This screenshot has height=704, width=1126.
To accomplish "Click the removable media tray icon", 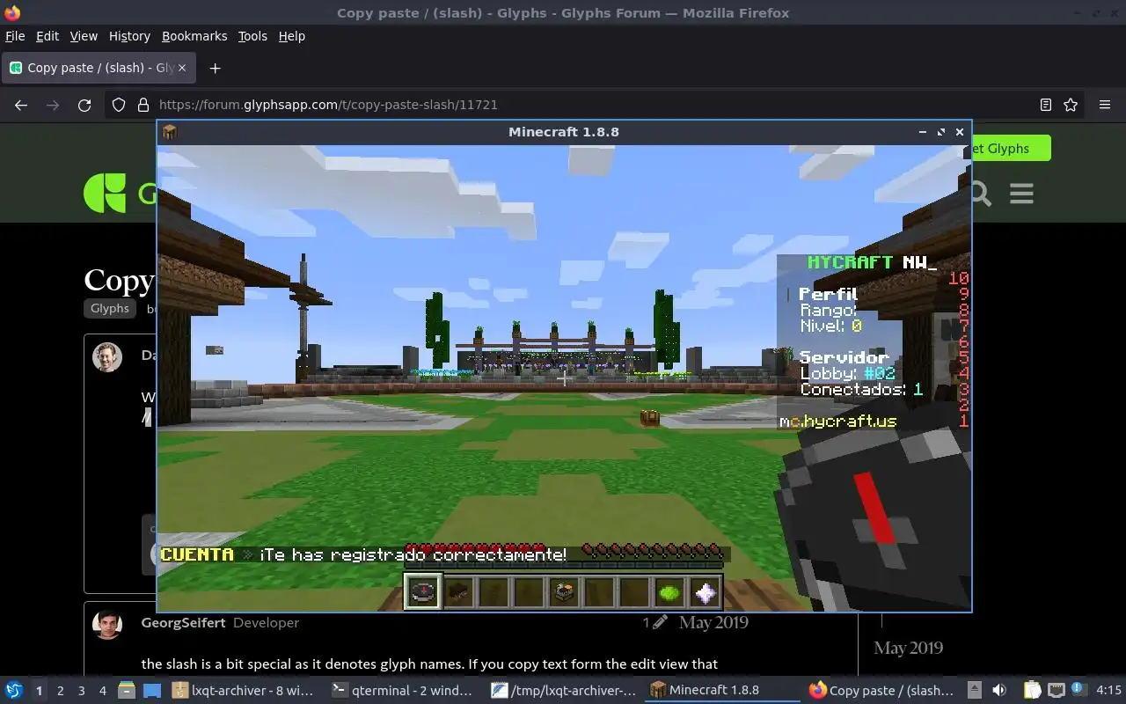I will (975, 690).
